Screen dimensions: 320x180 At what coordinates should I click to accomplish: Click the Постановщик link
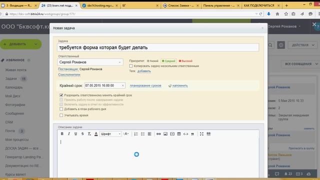pyautogui.click(x=68, y=69)
